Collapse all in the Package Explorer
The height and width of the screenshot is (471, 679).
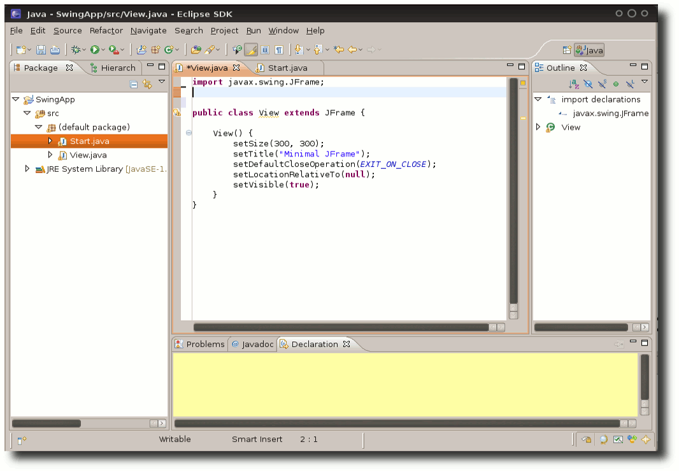point(134,85)
